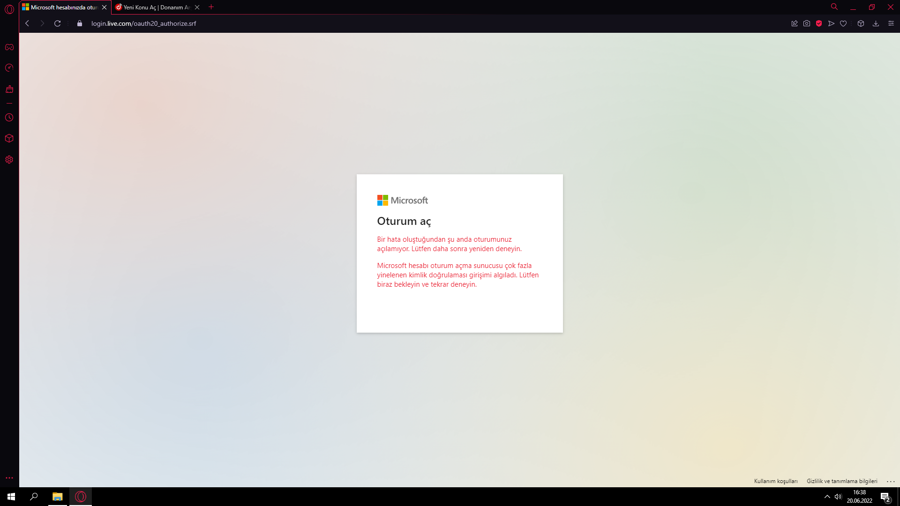Open extensions cube icon in toolbar
900x506 pixels.
click(861, 23)
